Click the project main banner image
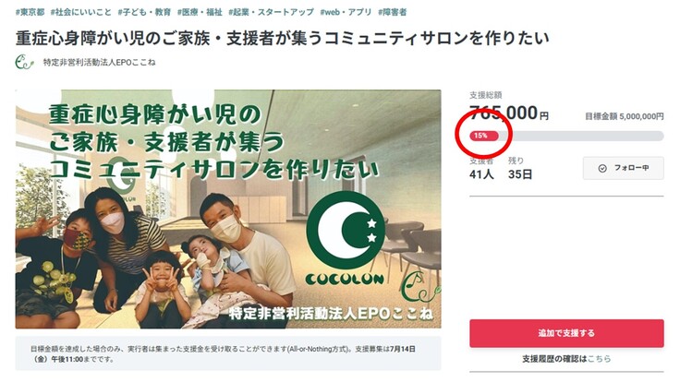The image size is (680, 382). tap(228, 209)
